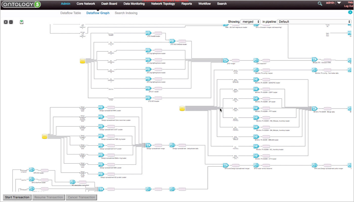354x202 pixels.
Task: Select Minilink TN config - Normalise data icon
Action: point(315,70)
